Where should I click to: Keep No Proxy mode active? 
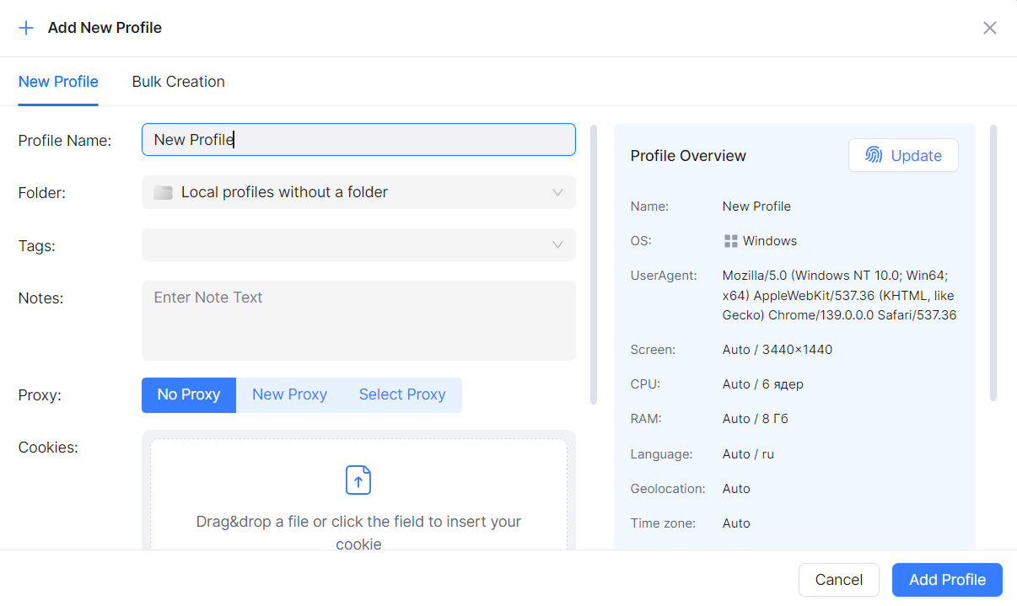[188, 394]
